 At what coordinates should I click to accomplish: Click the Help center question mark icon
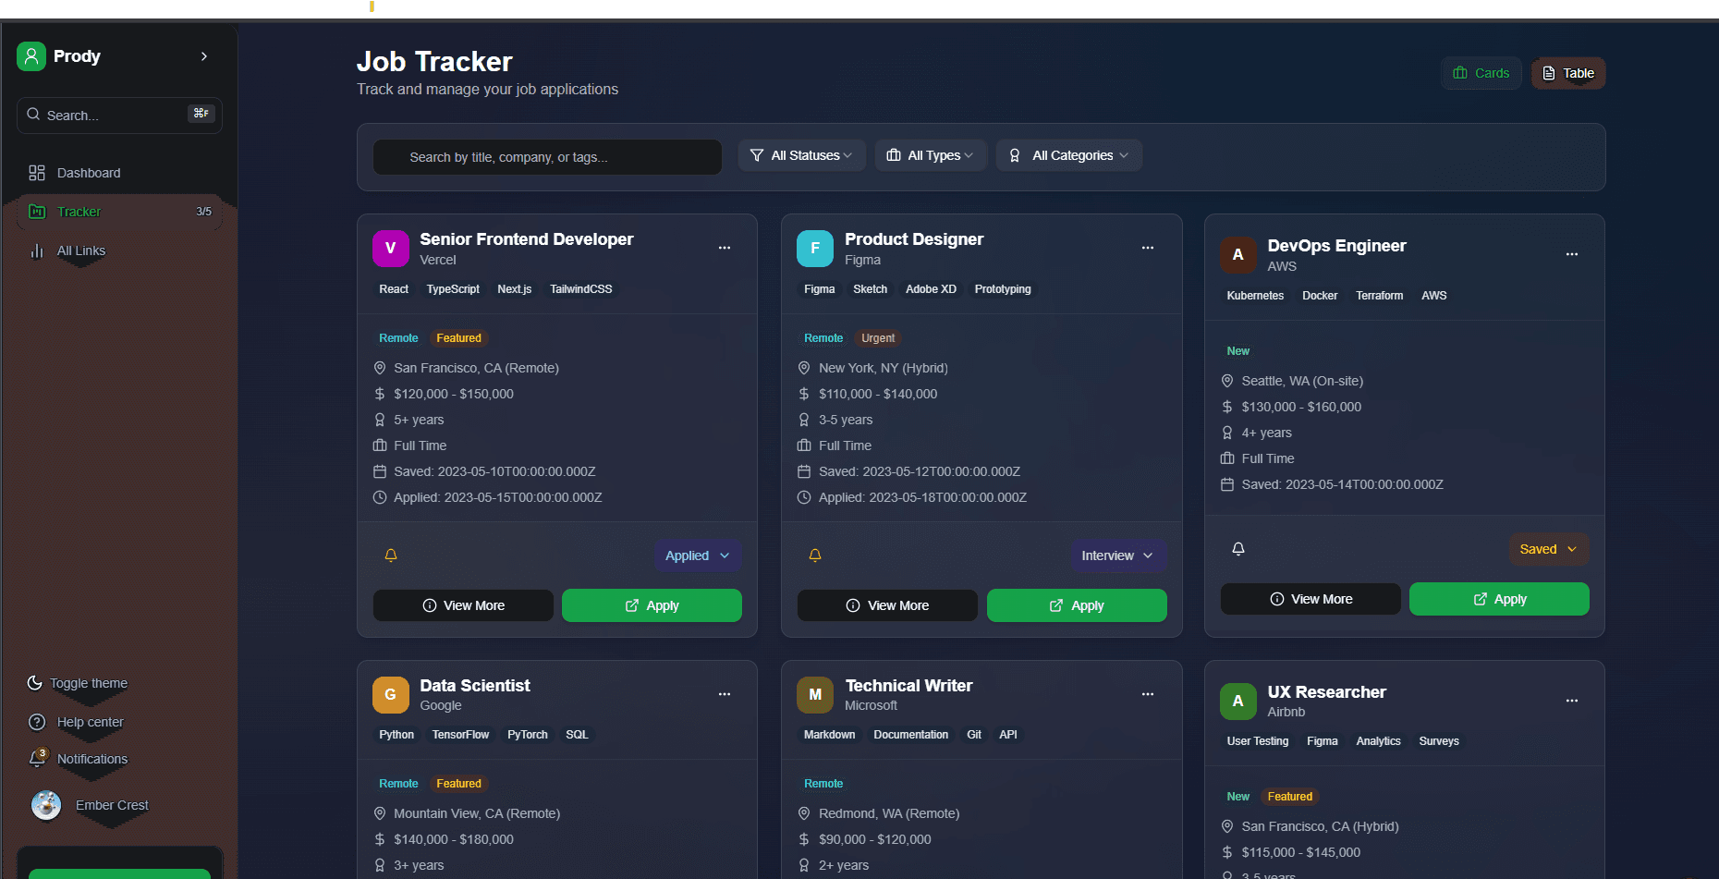coord(37,722)
